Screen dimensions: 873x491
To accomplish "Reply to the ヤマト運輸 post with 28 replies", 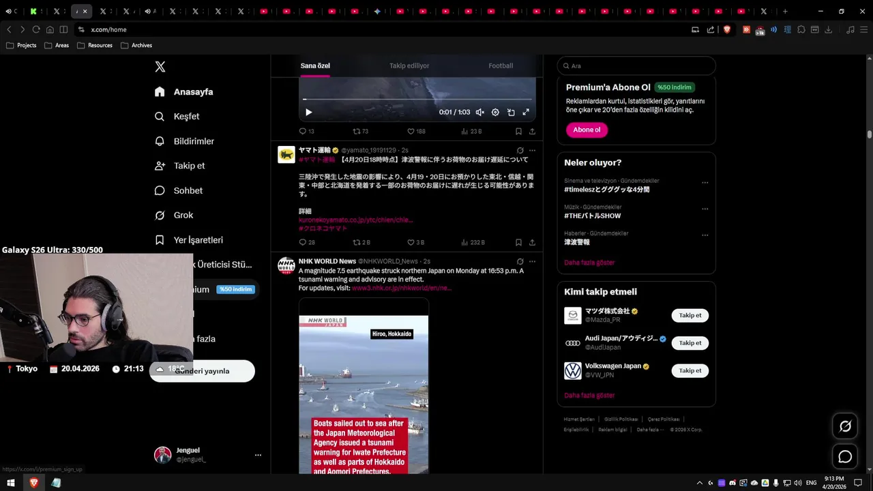I will tap(306, 242).
